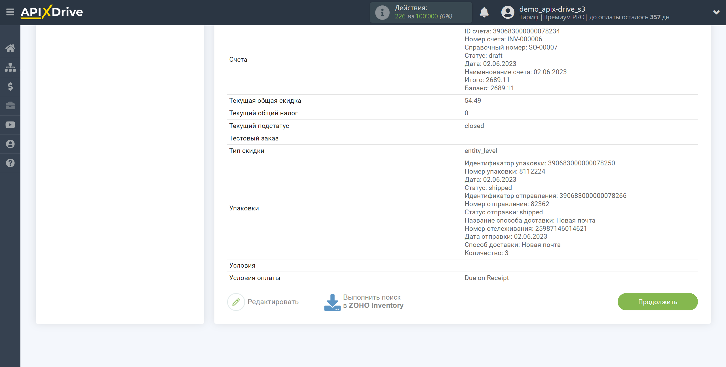Image resolution: width=726 pixels, height=367 pixels.
Task: Open the connections sitemap icon
Action: pos(10,67)
